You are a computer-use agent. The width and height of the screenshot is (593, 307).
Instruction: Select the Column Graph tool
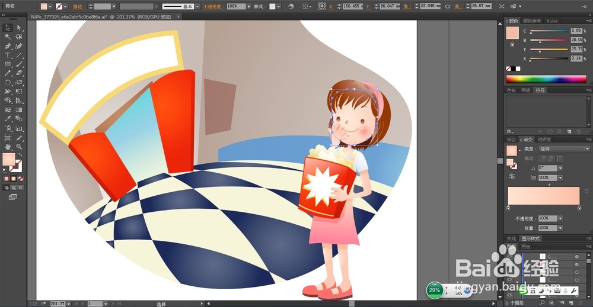19,128
